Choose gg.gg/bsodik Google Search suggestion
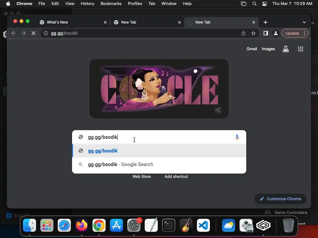This screenshot has height=238, width=318. tap(159, 164)
